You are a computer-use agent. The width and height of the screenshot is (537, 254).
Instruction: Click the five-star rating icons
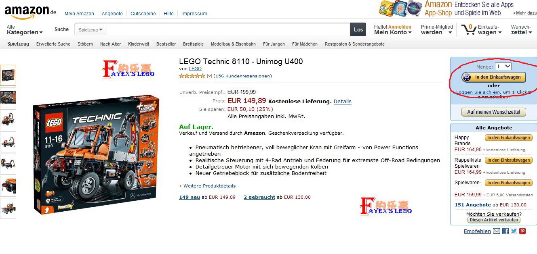point(192,76)
